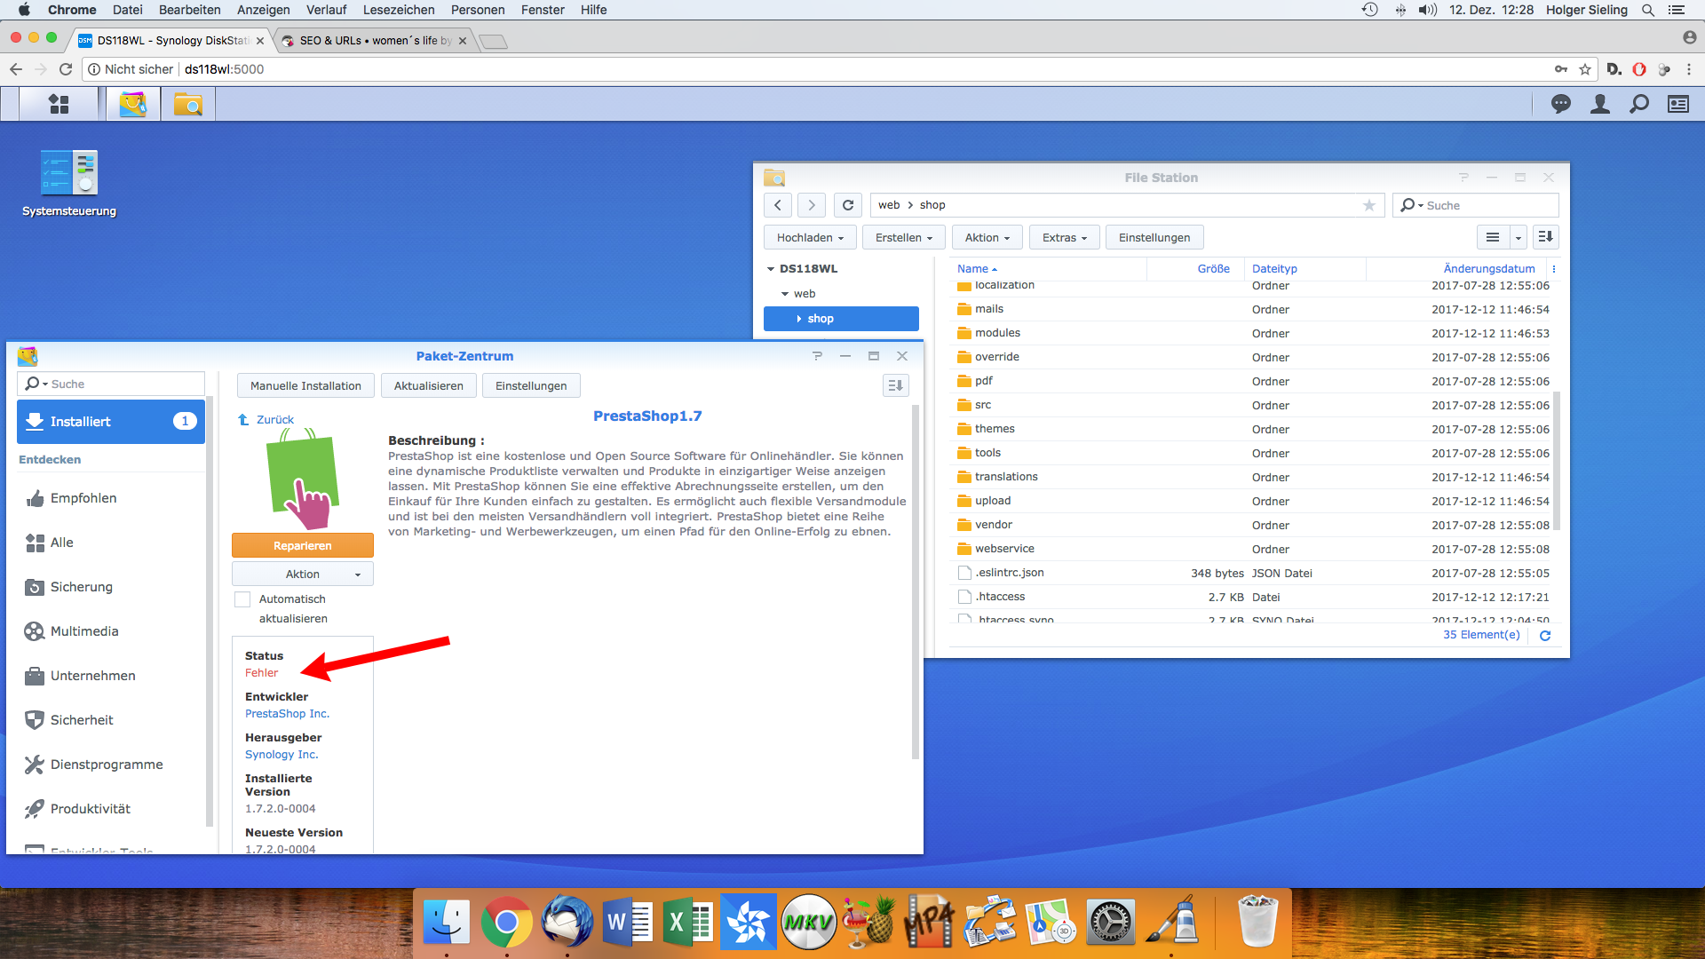Open File Station taskbar icon
Screen dimensions: 1705x959
tap(187, 104)
